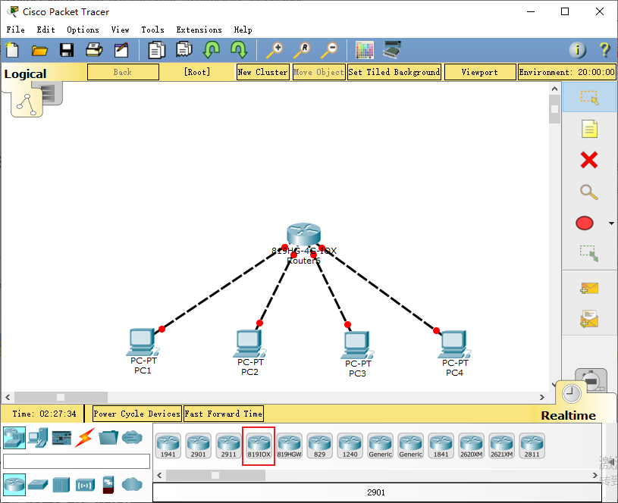Click the Copy icon in toolbar

point(156,50)
